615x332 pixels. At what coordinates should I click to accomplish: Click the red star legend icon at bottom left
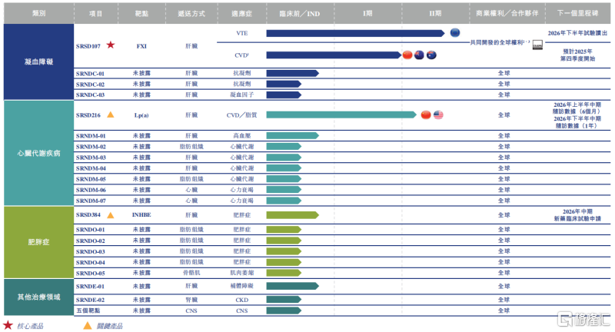pos(8,325)
